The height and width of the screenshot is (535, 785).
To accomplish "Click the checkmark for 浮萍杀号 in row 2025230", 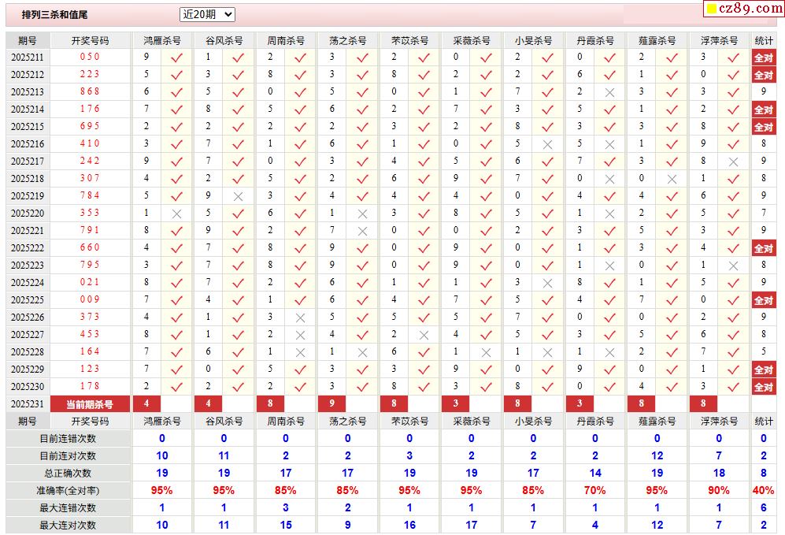I will click(x=734, y=387).
